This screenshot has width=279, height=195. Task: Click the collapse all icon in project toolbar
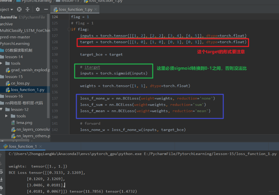28,9
